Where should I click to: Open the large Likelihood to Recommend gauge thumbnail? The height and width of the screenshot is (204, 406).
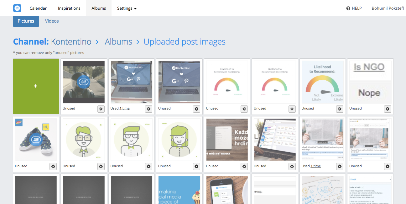323,82
